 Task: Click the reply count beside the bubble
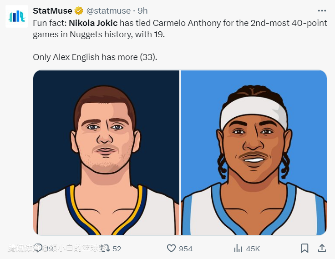[x=49, y=249]
